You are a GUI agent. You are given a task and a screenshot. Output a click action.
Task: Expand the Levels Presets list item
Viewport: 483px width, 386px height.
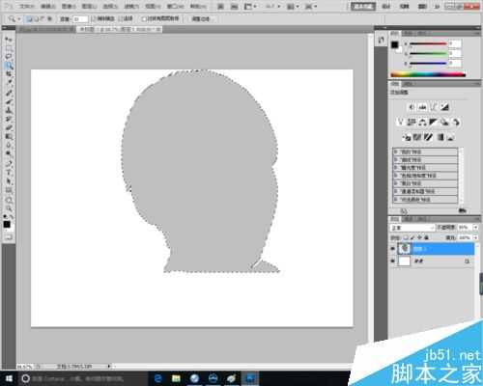(x=425, y=152)
